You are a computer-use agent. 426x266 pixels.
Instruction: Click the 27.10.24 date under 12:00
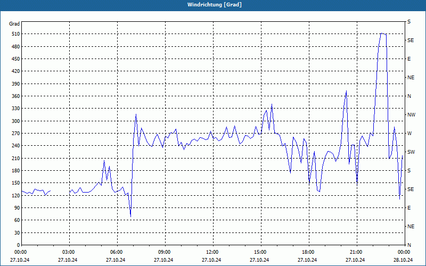211,260
